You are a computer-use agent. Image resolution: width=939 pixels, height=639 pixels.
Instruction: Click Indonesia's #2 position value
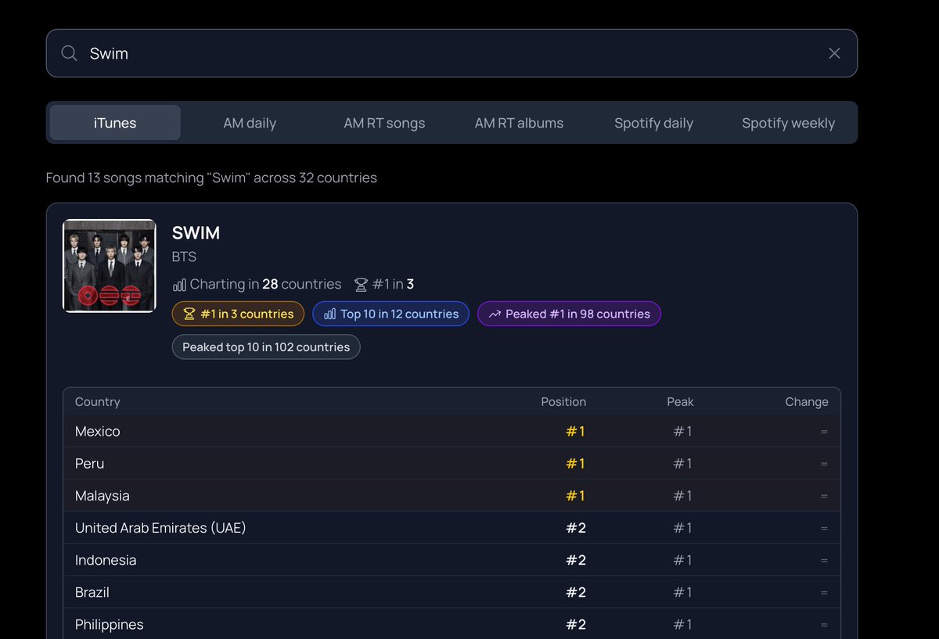click(576, 560)
